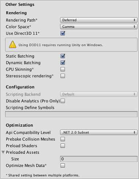Check Disable Analytics (Pro Only) box
This screenshot has height=179, width=139.
[63, 101]
